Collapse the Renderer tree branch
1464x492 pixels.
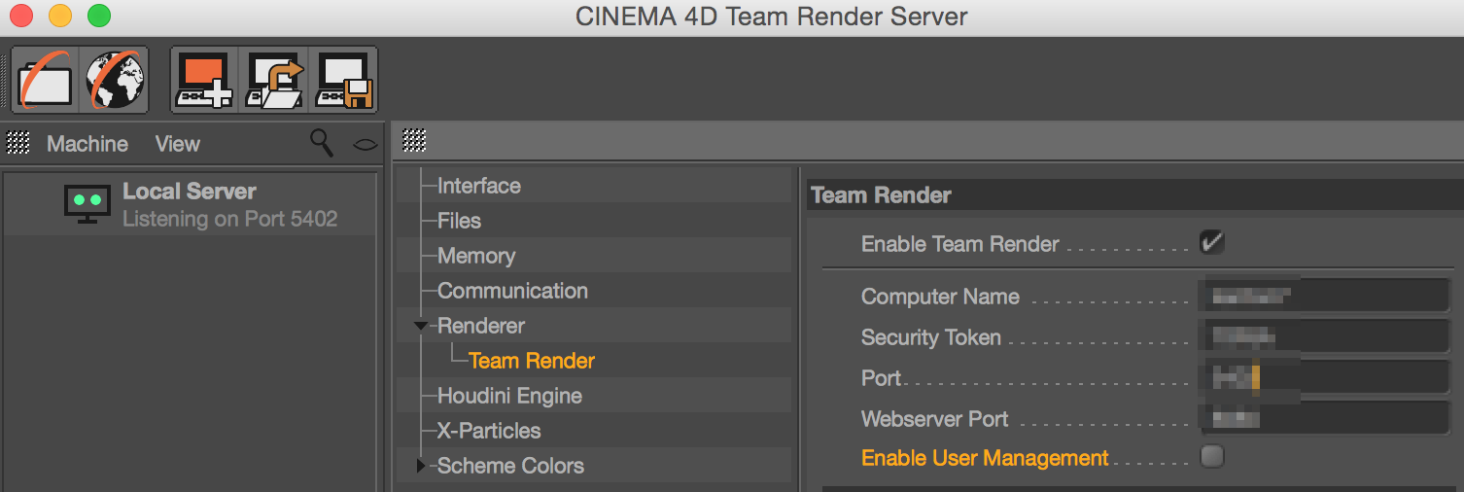pyautogui.click(x=420, y=327)
